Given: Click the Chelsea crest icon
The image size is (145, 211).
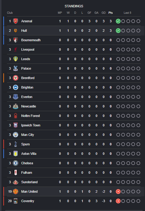Looking at the screenshot, I should (16, 163).
